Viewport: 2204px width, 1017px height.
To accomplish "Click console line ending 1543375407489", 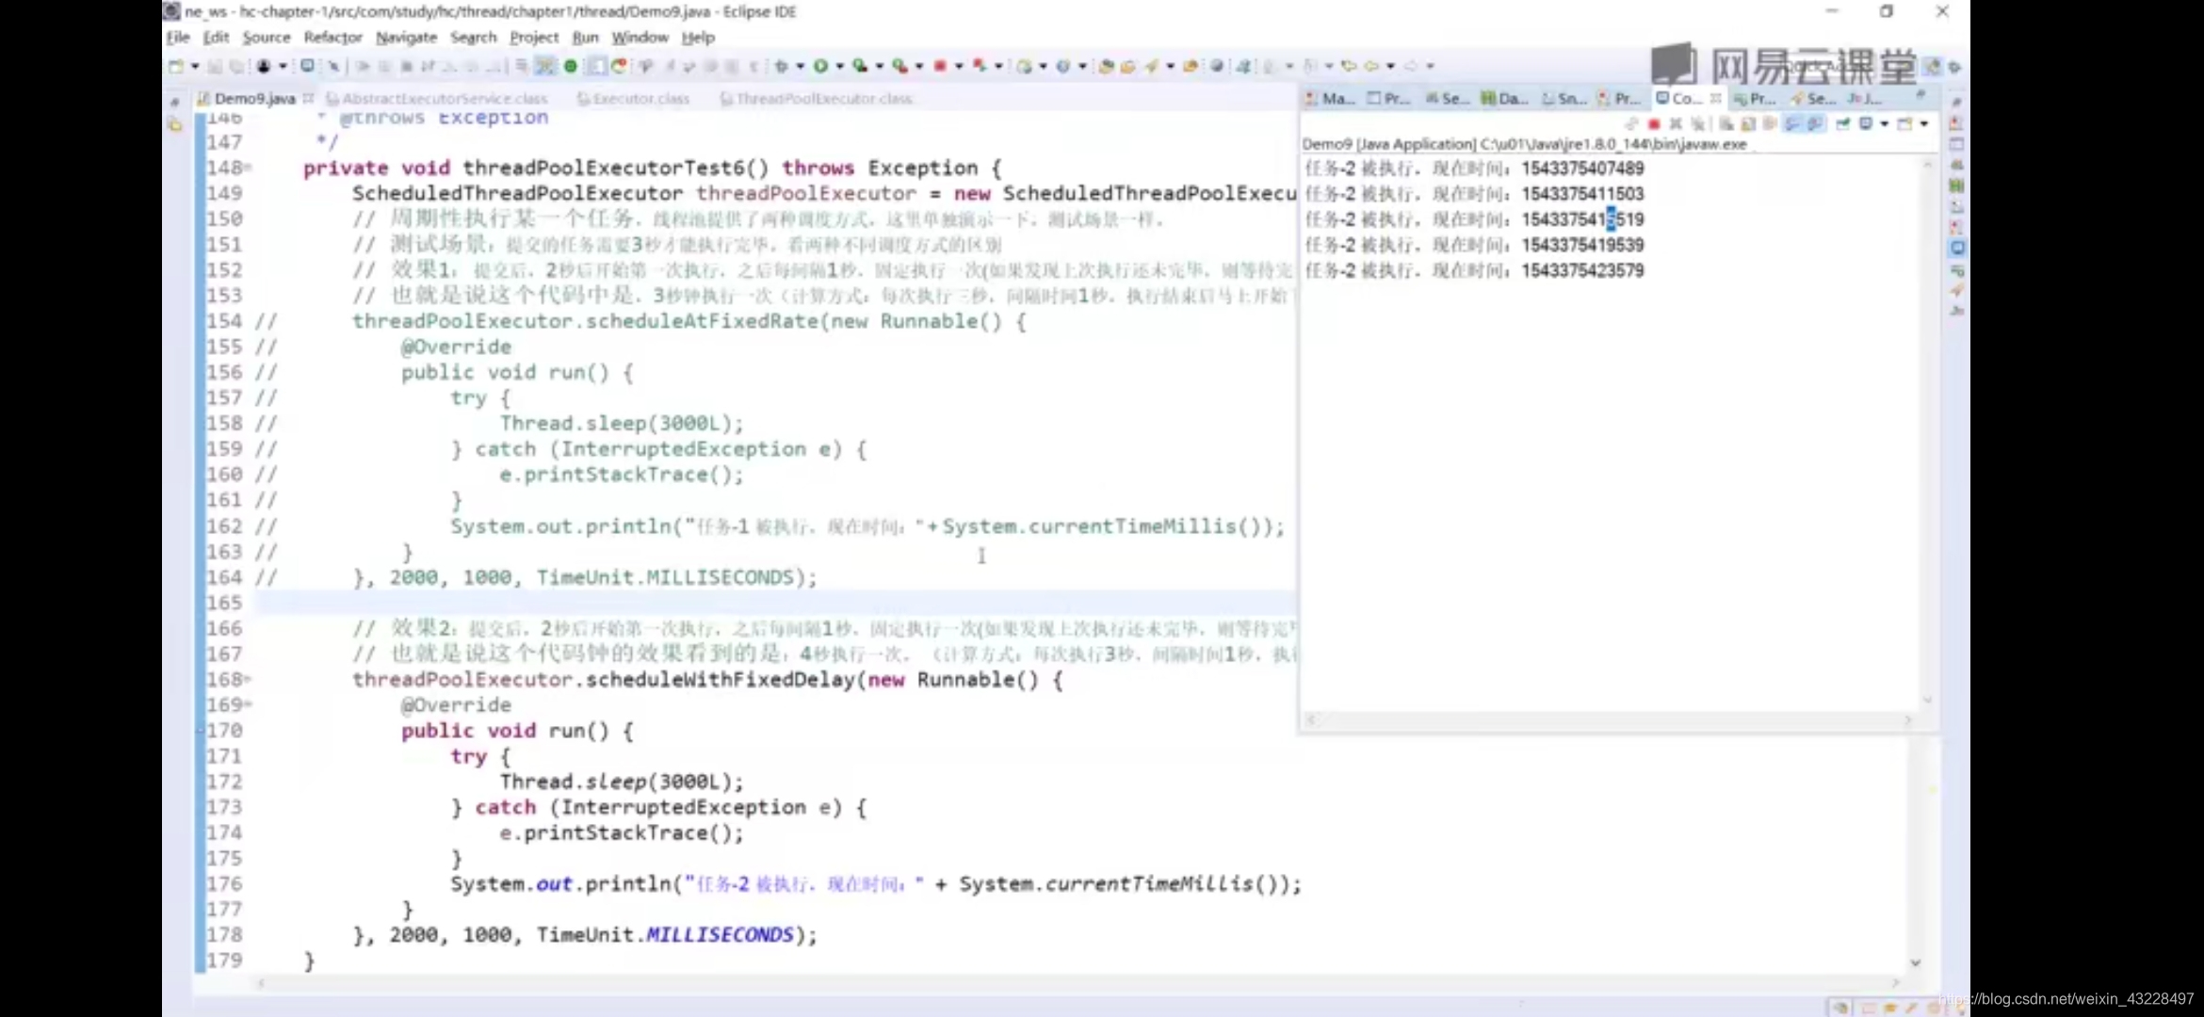I will [x=1474, y=168].
